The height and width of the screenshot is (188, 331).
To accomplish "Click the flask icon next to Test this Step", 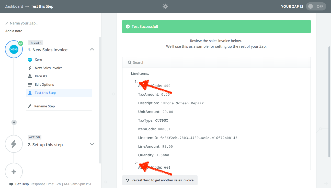I will tap(30, 93).
